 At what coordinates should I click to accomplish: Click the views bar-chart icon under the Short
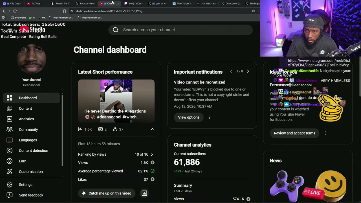click(80, 129)
